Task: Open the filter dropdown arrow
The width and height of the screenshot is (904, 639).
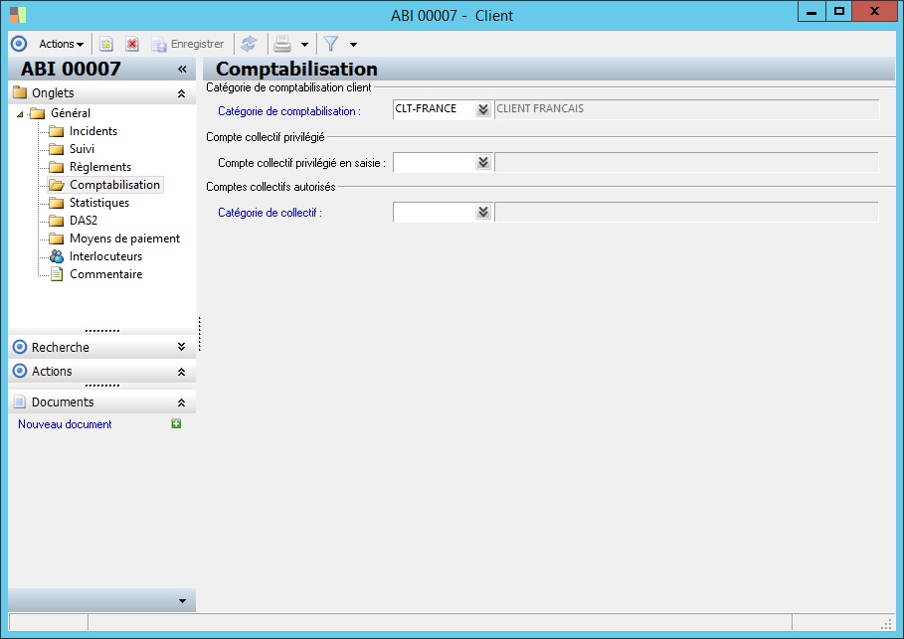Action: (353, 45)
